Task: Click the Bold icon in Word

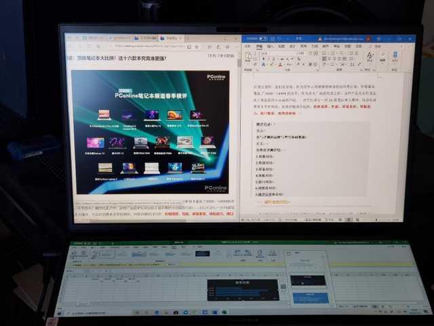Action: (263, 59)
